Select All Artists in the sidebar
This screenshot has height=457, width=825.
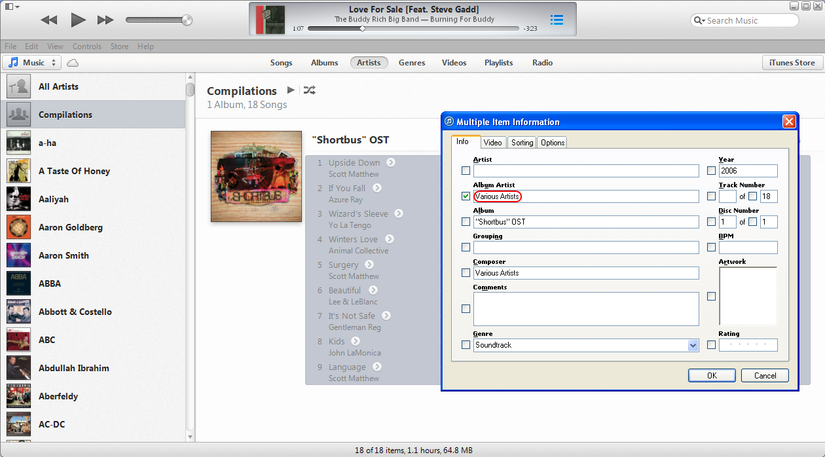(93, 86)
